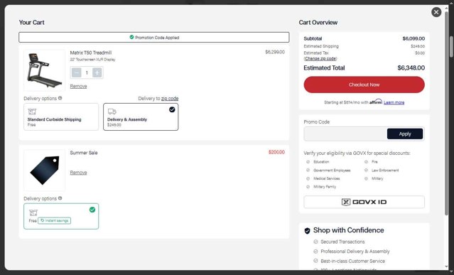Click the $6,099.00 Subtotal value
The image size is (454, 275).
(414, 38)
